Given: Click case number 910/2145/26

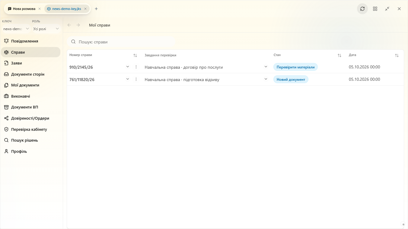Looking at the screenshot, I should 81,67.
